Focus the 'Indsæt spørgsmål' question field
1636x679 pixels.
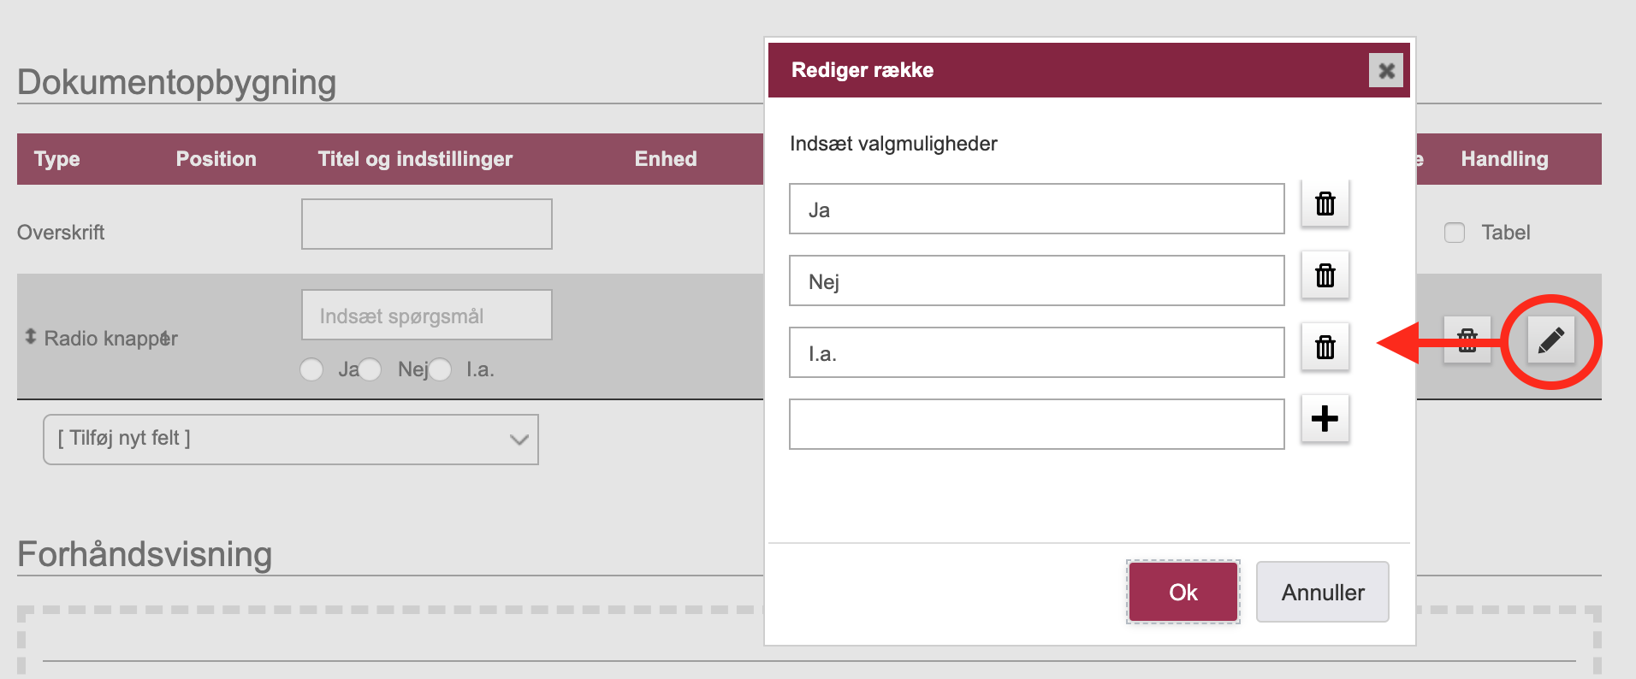427,315
